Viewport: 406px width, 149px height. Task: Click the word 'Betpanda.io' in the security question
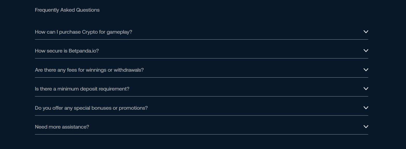[x=84, y=51]
